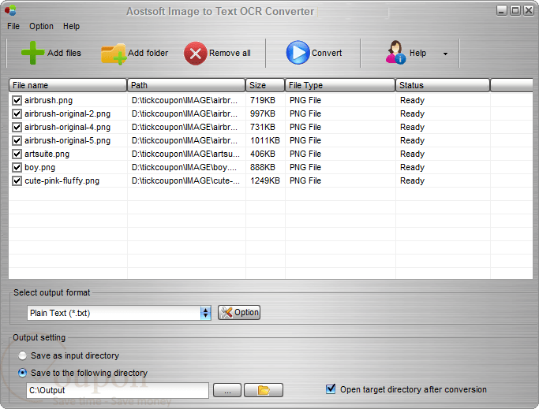
Task: Select the cute-pink-fluffy.png file name
Action: pos(62,180)
